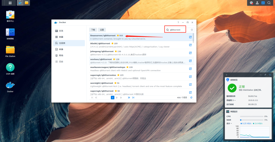
Task: Go to the Image (映像) section
Action: [69, 49]
